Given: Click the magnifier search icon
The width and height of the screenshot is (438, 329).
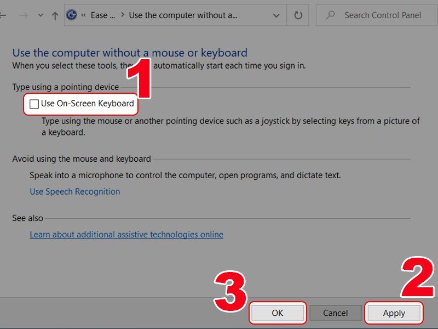Looking at the screenshot, I should pyautogui.click(x=330, y=15).
